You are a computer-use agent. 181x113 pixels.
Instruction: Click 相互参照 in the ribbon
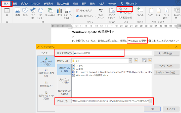pyautogui.click(x=126, y=18)
